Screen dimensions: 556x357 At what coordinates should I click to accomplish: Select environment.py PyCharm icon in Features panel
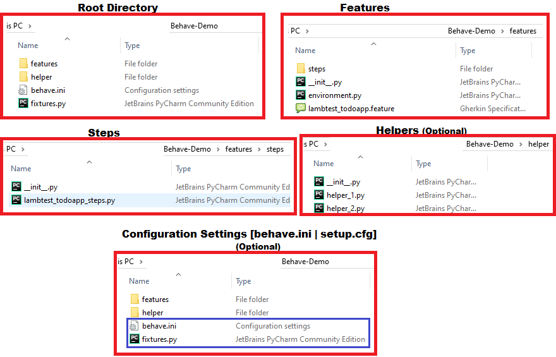[301, 95]
